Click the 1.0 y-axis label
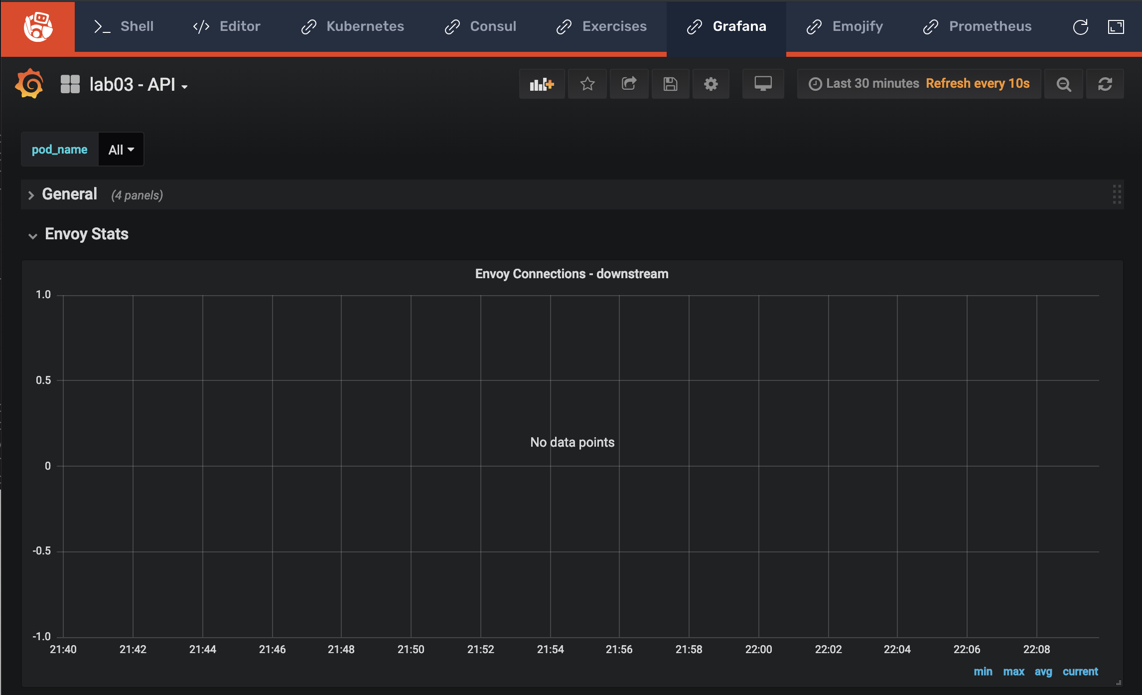This screenshot has width=1142, height=695. tap(43, 295)
